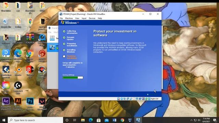Select the Adobe Photoshop desktop icon

[30, 104]
